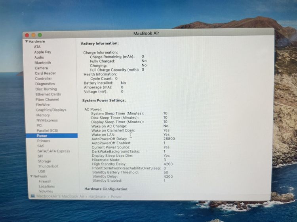Click PrioritizeNetworkReachabilityOverSleep label
Image resolution: width=297 pixels, height=222 pixels.
127,168
